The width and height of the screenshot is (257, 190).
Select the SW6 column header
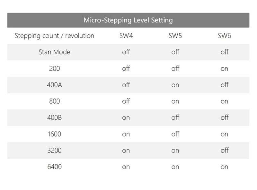(x=224, y=36)
